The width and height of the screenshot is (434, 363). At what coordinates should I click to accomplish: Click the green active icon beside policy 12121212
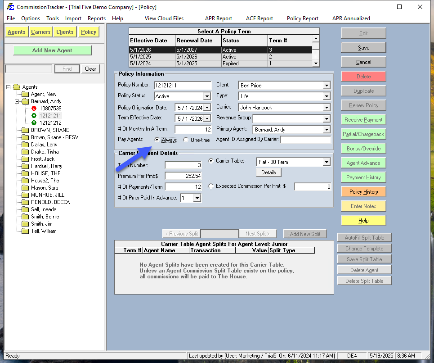tap(34, 123)
